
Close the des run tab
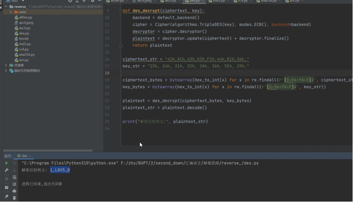pyautogui.click(x=30, y=156)
